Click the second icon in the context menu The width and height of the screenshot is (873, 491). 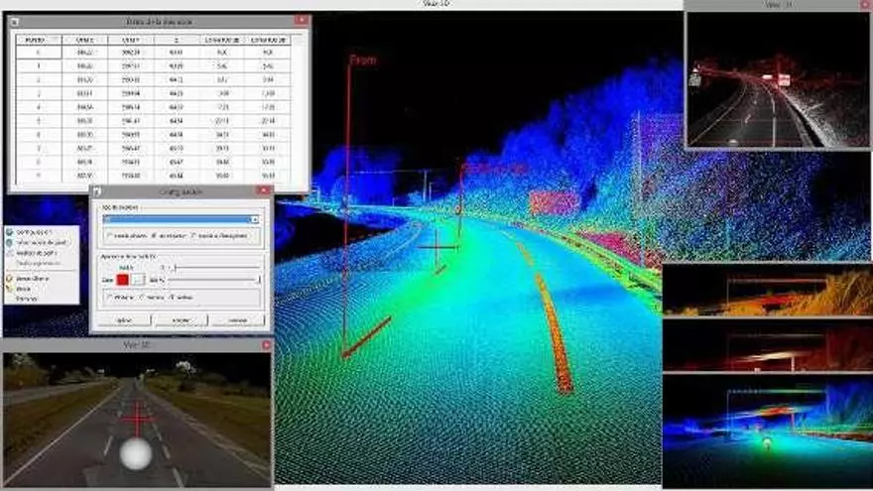(9, 242)
